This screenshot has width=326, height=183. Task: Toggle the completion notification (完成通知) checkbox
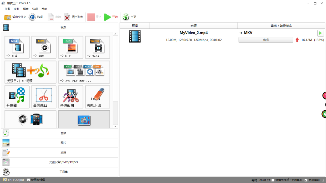[x=306, y=180]
